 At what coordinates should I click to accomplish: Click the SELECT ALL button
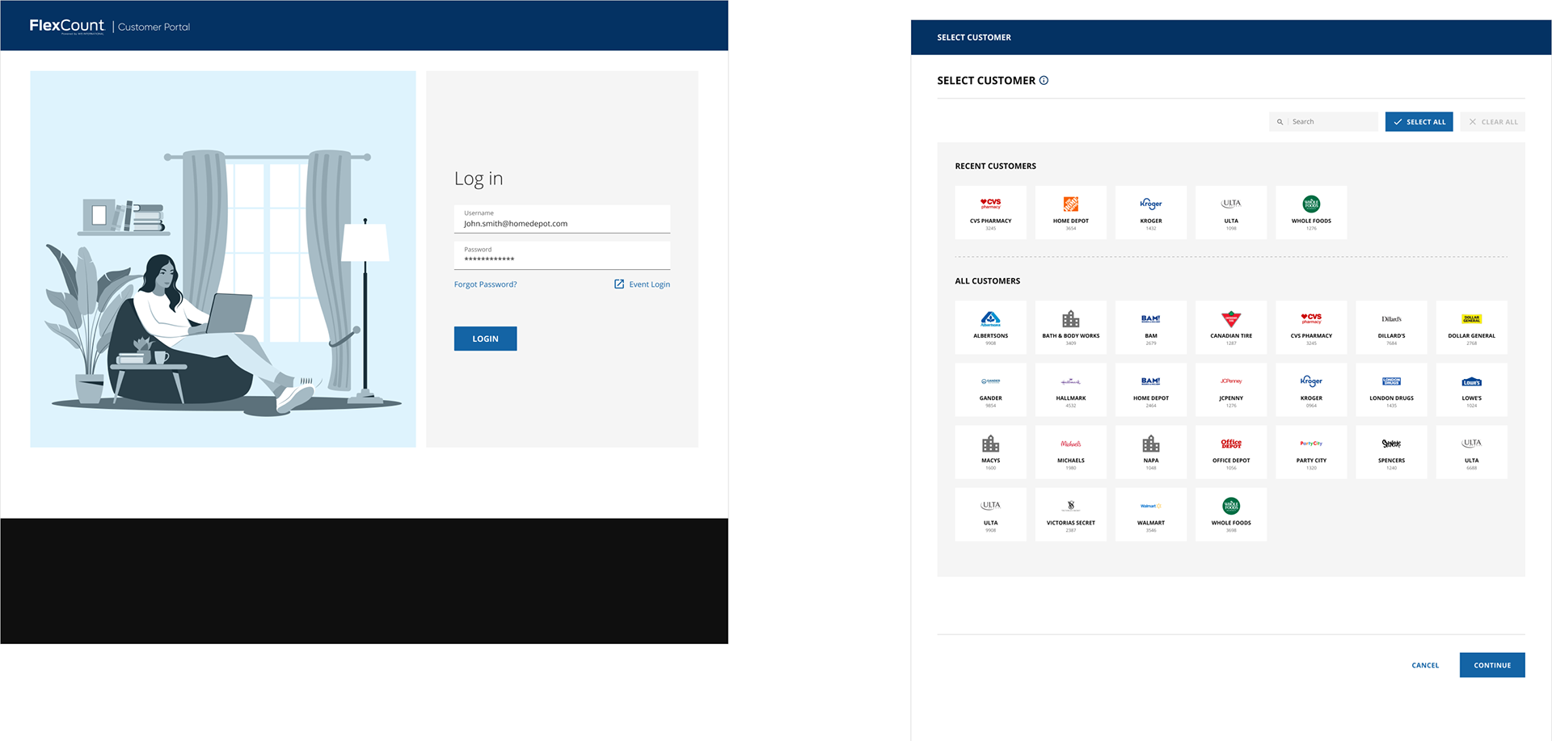pos(1419,122)
